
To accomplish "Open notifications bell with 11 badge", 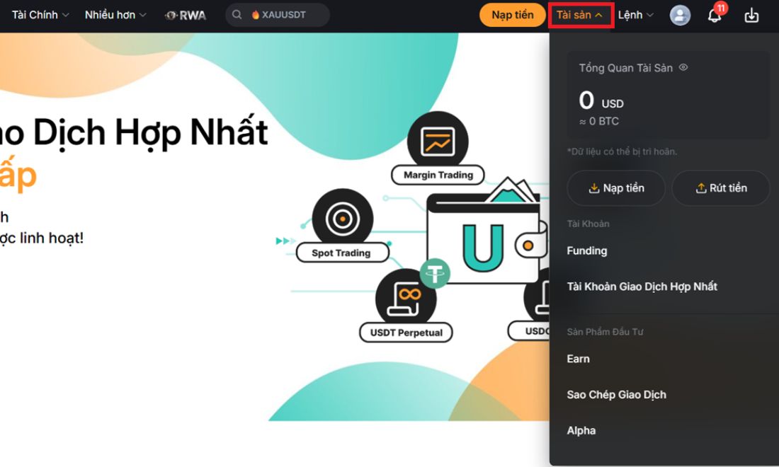I will pyautogui.click(x=715, y=14).
